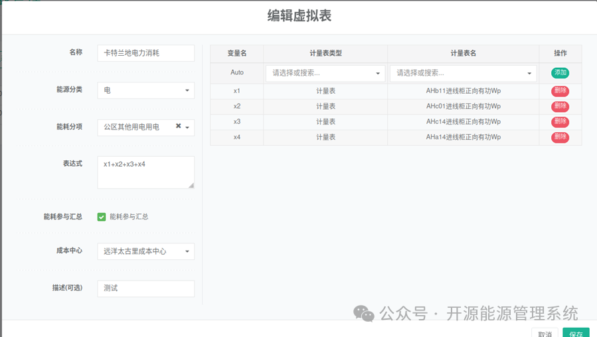597x337 pixels.
Task: Click the 能耗参与汇总 label beside the checkbox
Action: point(129,217)
